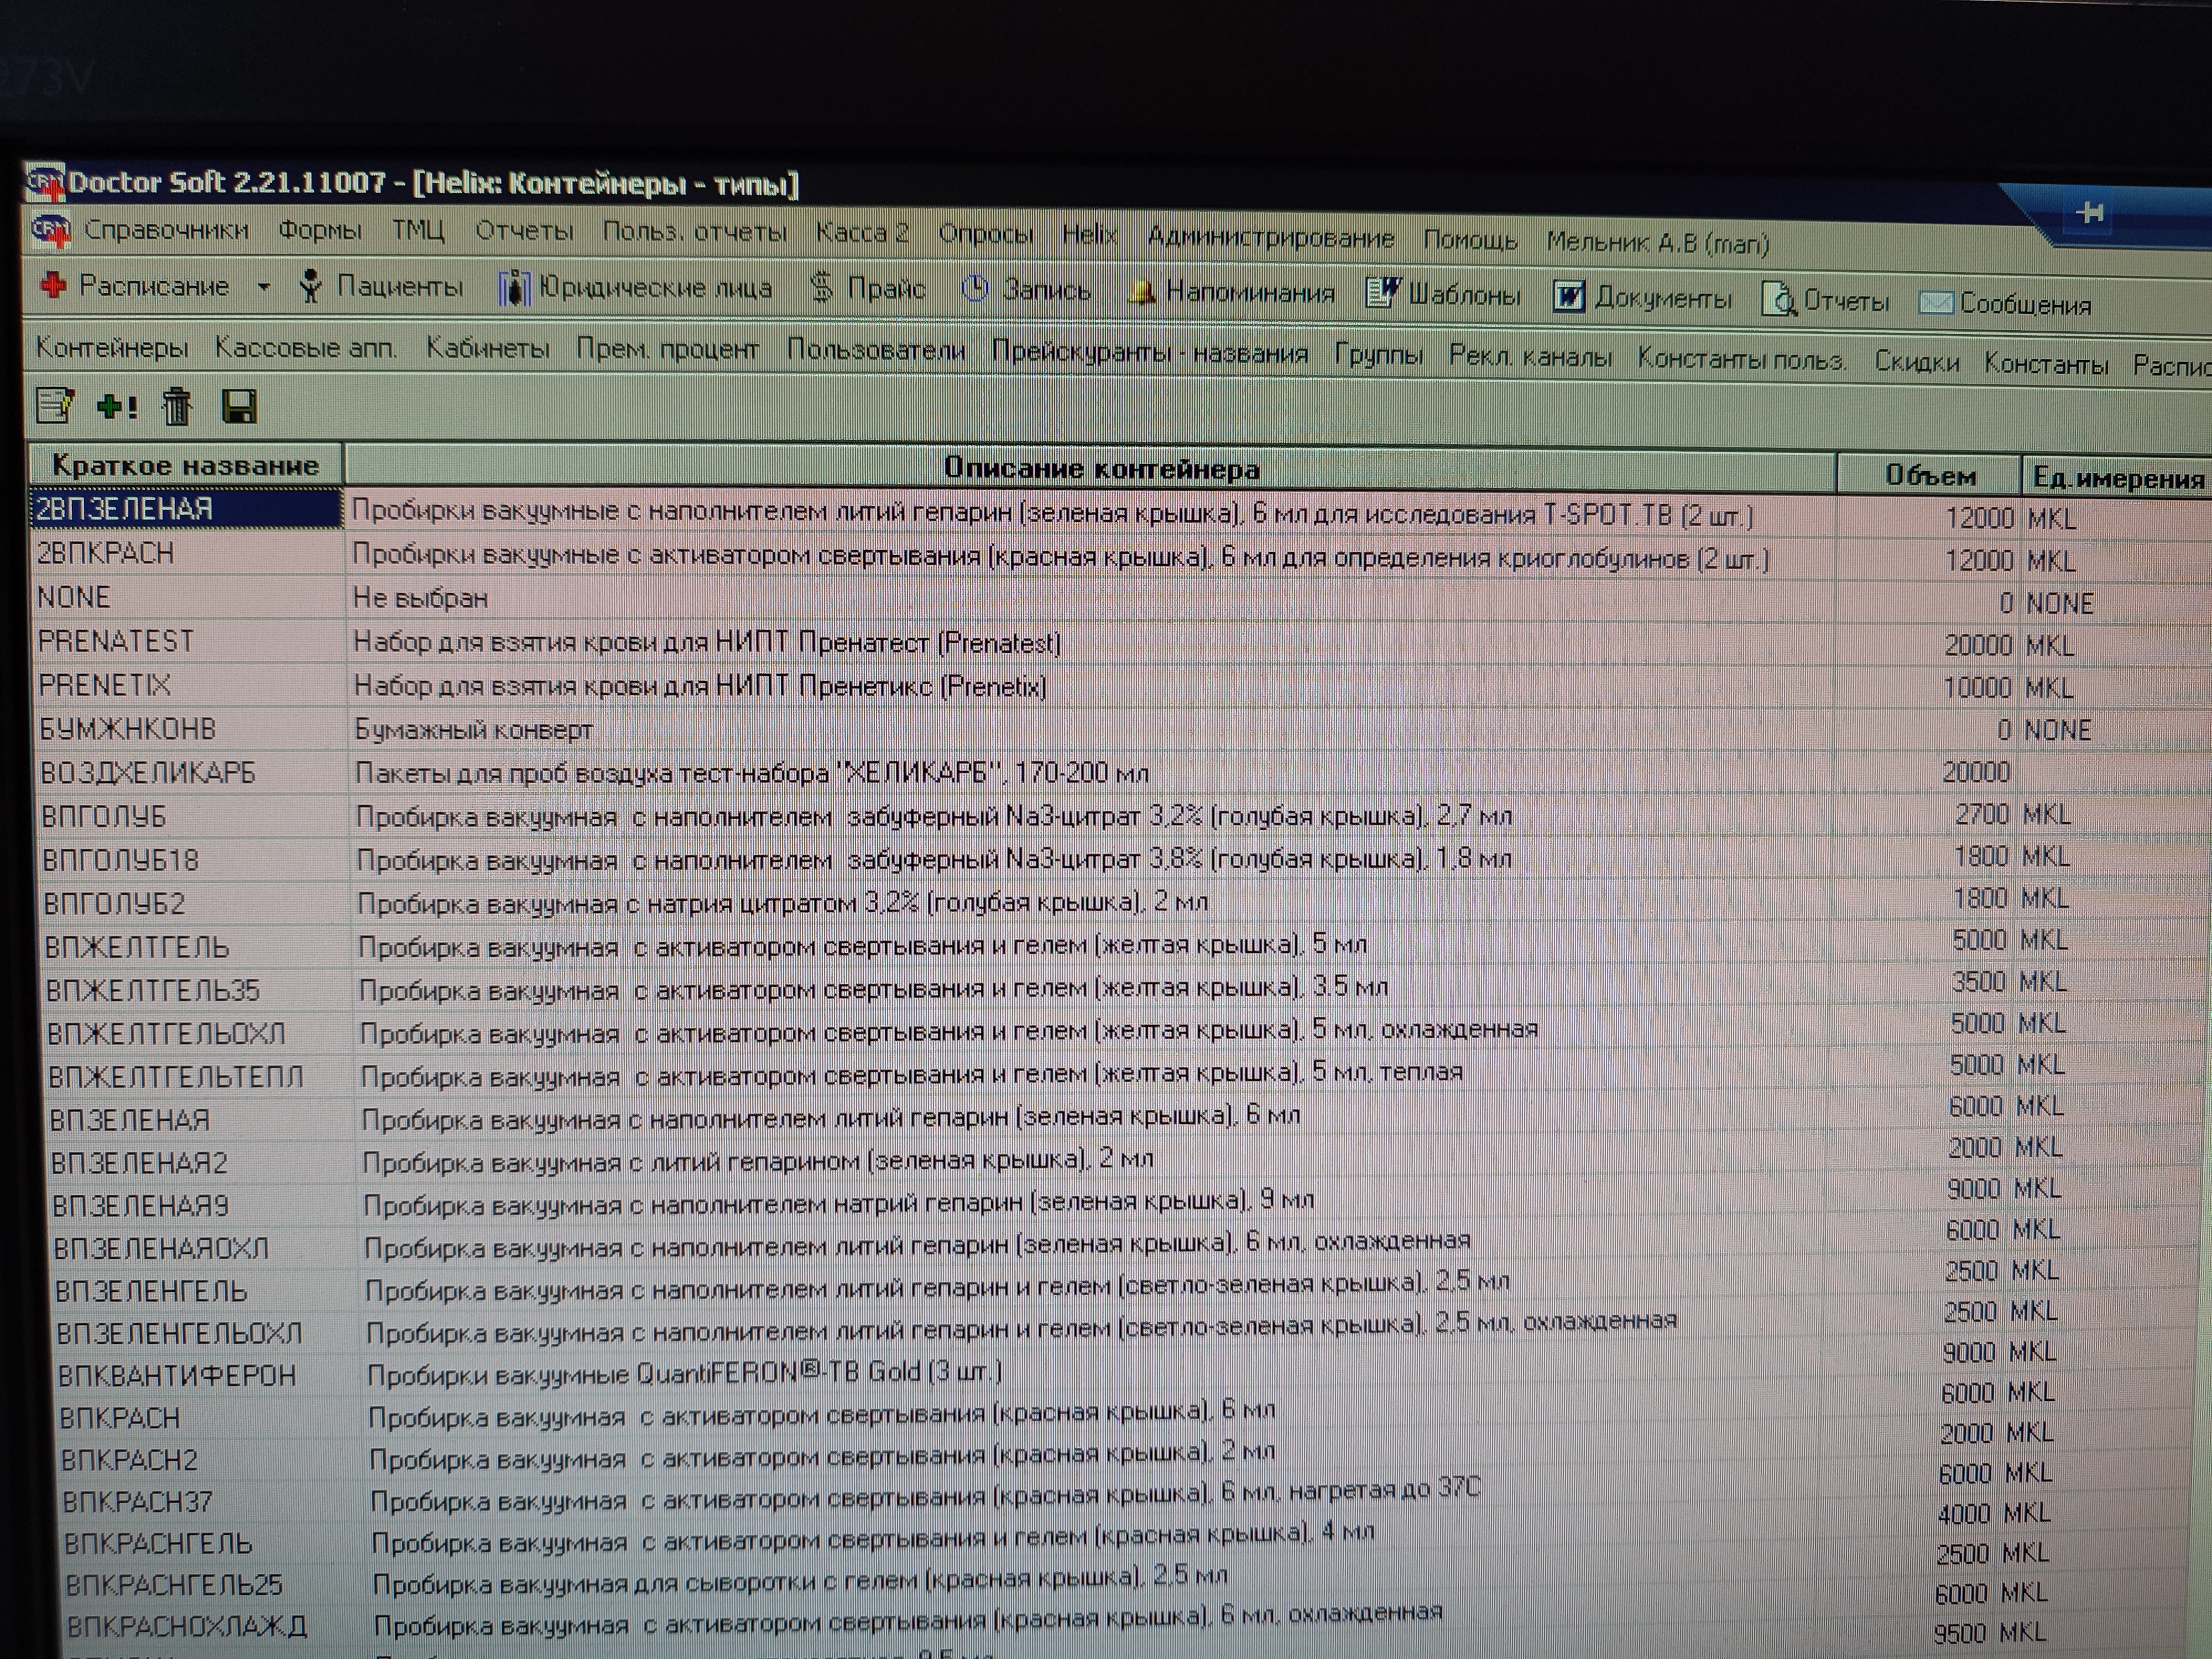
Task: Expand the Расписание dropdown arrow
Action: click(263, 287)
